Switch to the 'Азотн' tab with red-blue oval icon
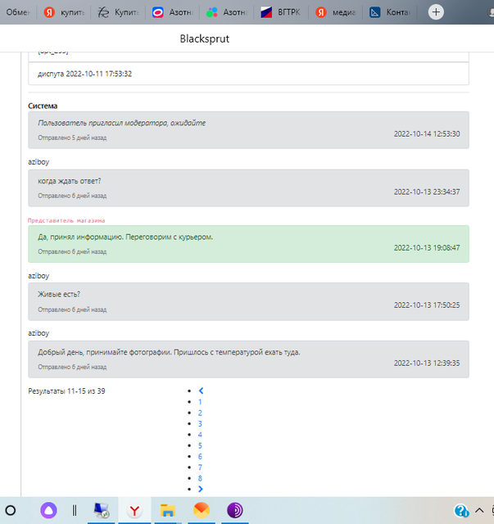The image size is (494, 524). [172, 12]
